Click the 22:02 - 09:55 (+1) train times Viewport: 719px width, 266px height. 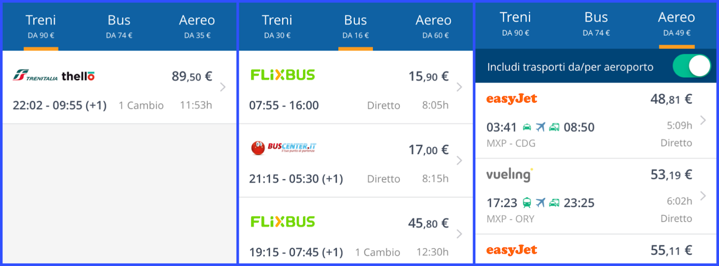pos(60,106)
